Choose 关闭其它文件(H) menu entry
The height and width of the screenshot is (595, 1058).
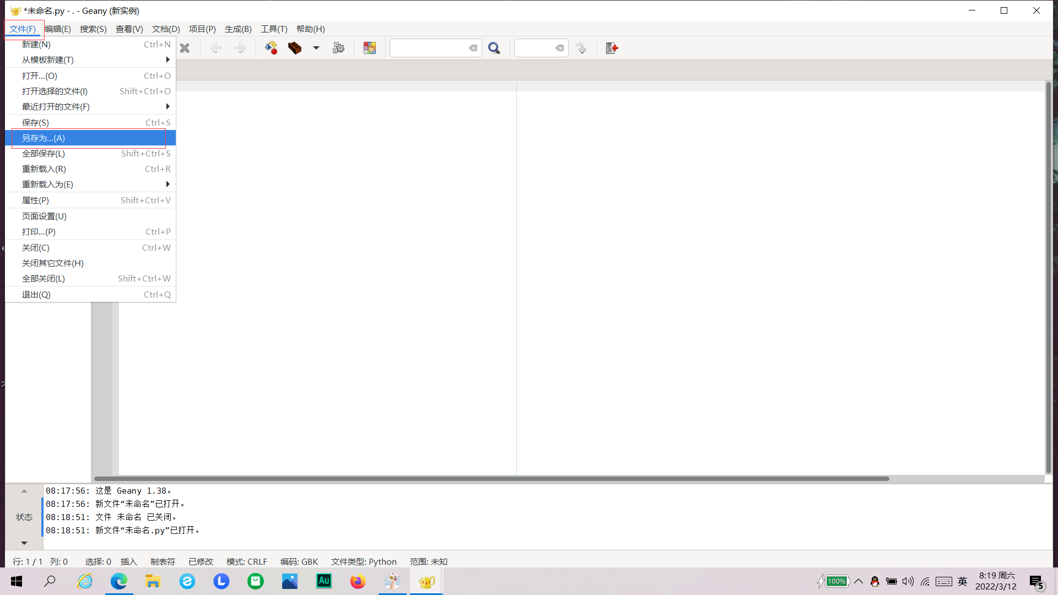(x=90, y=263)
